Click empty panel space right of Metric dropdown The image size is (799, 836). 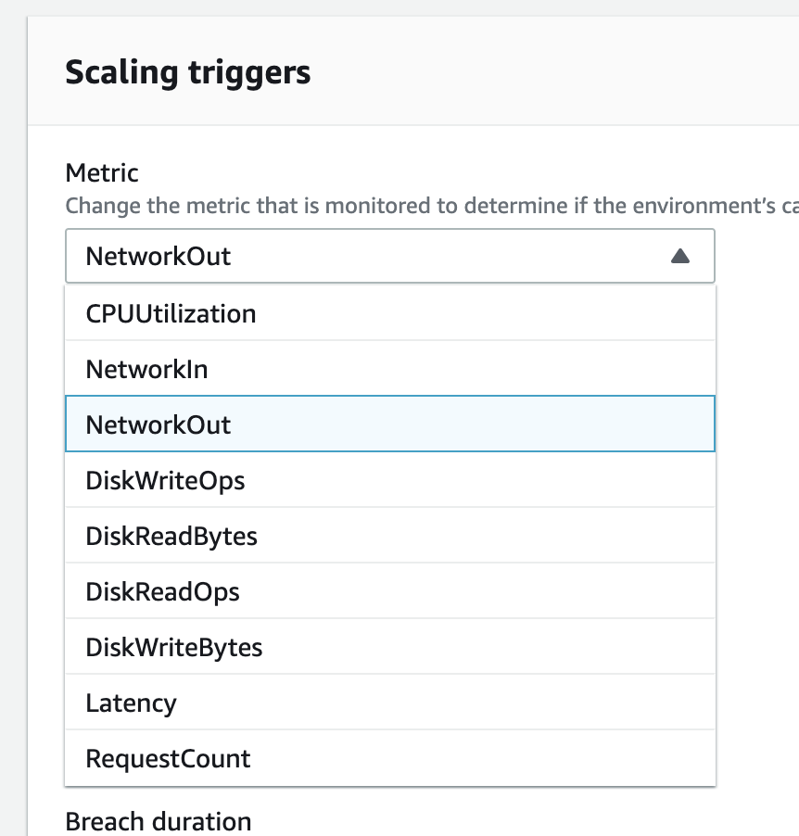(x=755, y=257)
